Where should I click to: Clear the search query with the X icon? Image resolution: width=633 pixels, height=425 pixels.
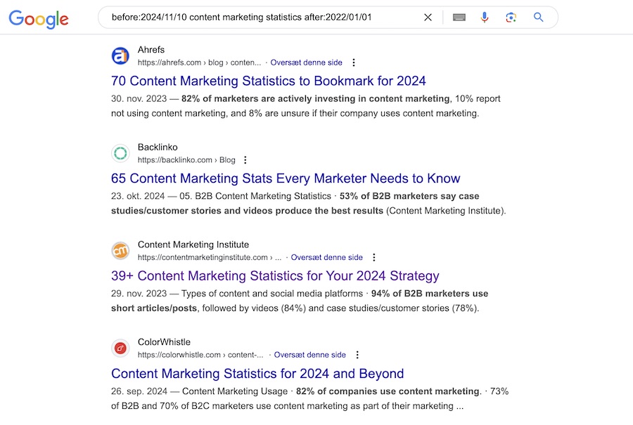428,17
